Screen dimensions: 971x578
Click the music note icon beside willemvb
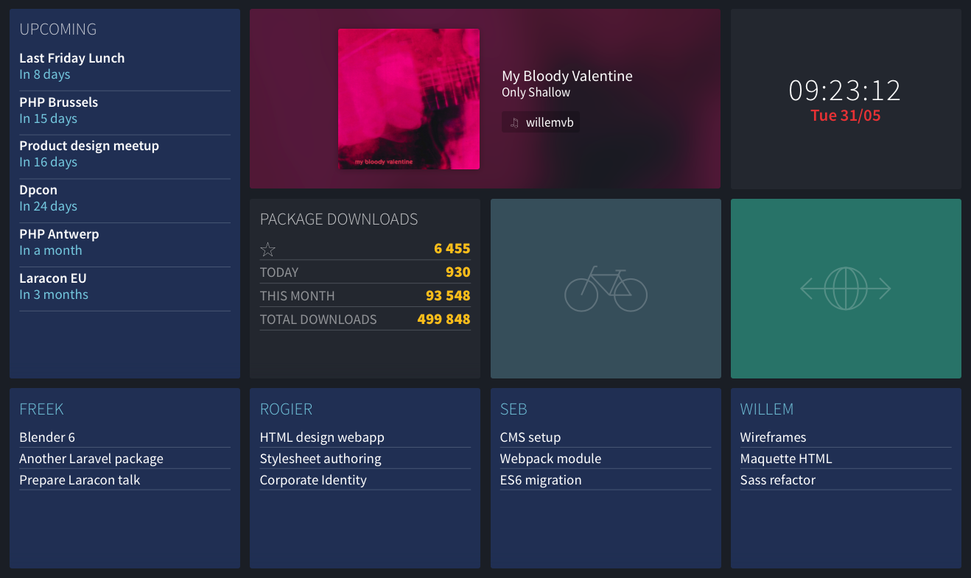click(x=514, y=123)
